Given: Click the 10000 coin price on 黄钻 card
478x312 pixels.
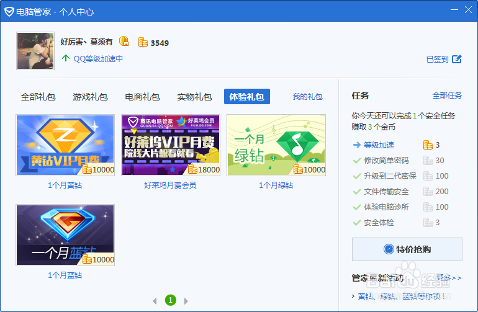Looking at the screenshot, I should (99, 169).
